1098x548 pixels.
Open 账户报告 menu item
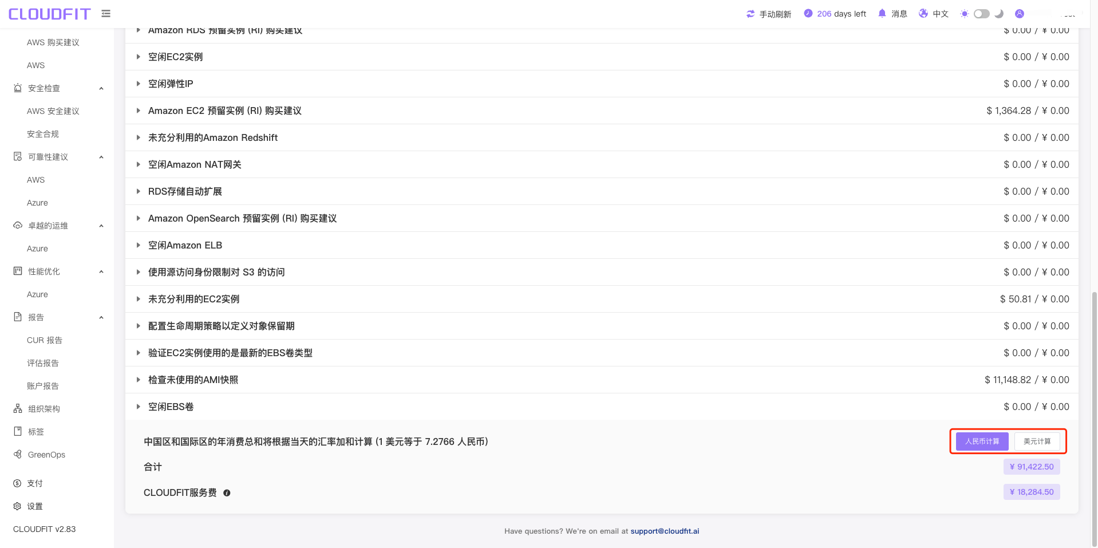point(43,386)
